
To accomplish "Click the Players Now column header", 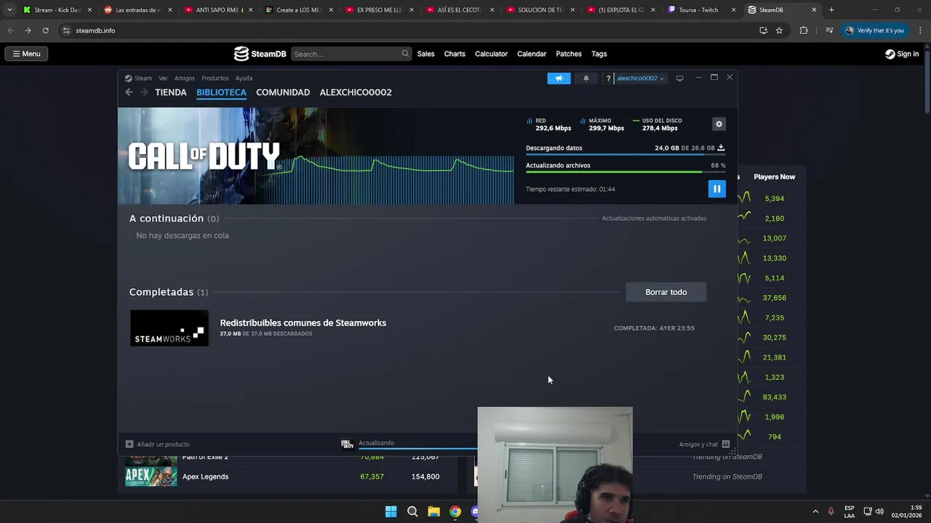I will click(x=774, y=177).
